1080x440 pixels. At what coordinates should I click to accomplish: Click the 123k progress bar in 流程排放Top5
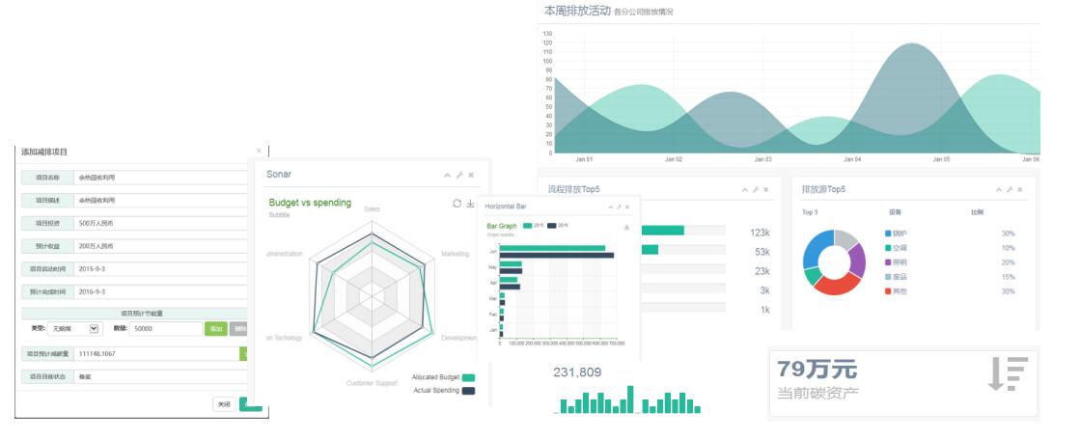pyautogui.click(x=682, y=231)
